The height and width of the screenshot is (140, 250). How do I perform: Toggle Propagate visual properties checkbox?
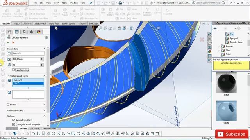coord(14,124)
